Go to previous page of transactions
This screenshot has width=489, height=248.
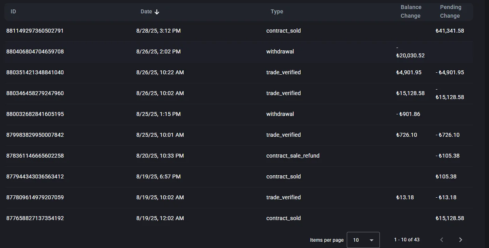[442, 240]
